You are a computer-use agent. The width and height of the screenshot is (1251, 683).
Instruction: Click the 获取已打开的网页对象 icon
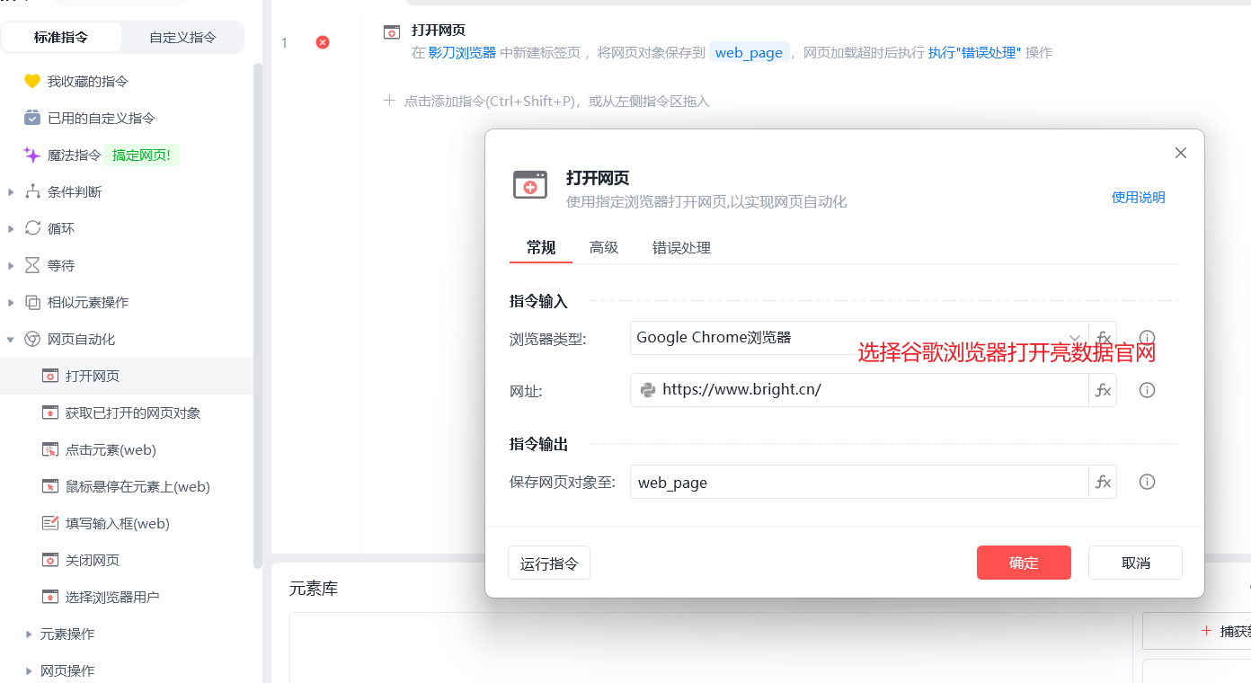(x=50, y=412)
